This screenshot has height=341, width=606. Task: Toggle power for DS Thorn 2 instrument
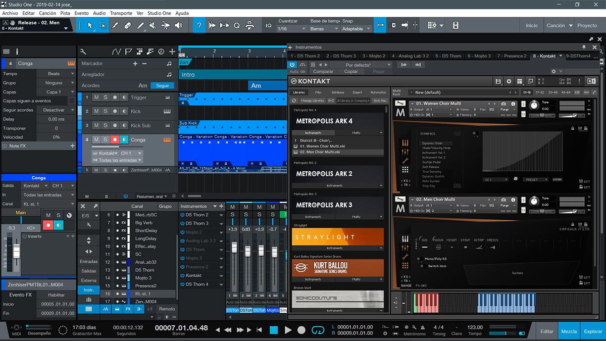pyautogui.click(x=182, y=215)
